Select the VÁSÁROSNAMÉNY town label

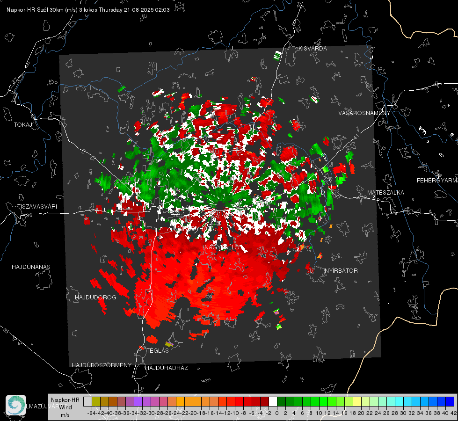click(x=364, y=113)
